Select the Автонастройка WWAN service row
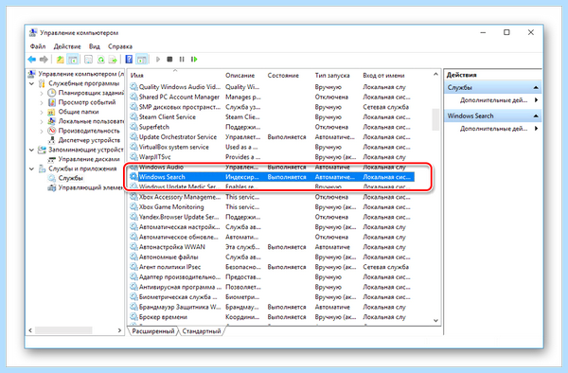Screen dimensions: 568x373 point(272,247)
